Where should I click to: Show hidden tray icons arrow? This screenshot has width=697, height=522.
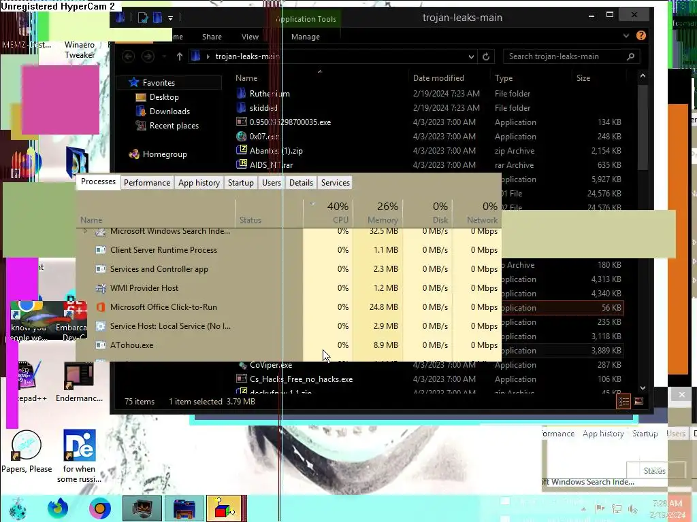(583, 508)
